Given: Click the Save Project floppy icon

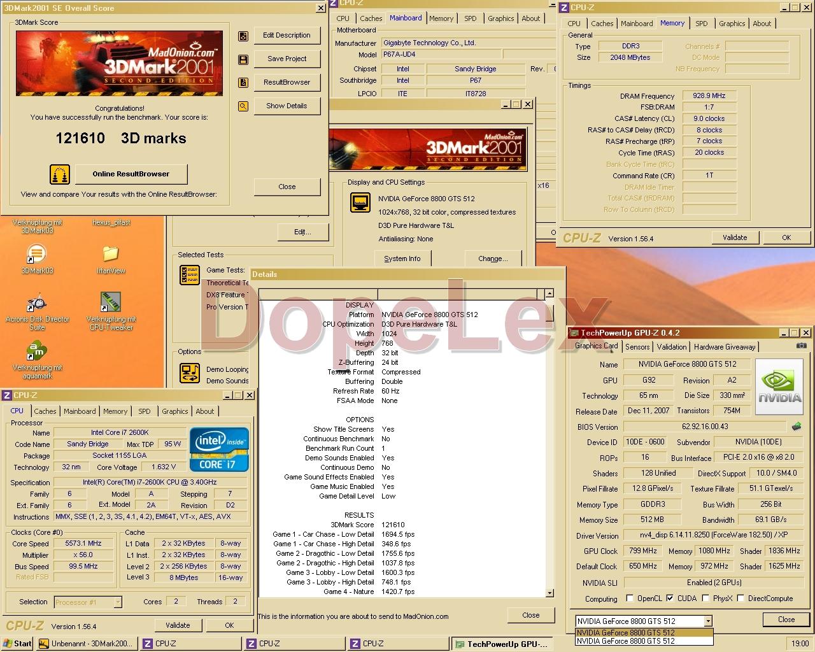Looking at the screenshot, I should (x=243, y=59).
